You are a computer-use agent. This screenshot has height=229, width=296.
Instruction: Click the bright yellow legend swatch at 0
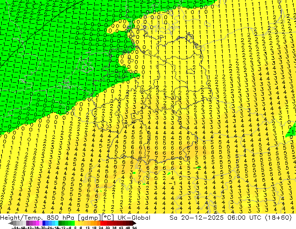(x=76, y=223)
